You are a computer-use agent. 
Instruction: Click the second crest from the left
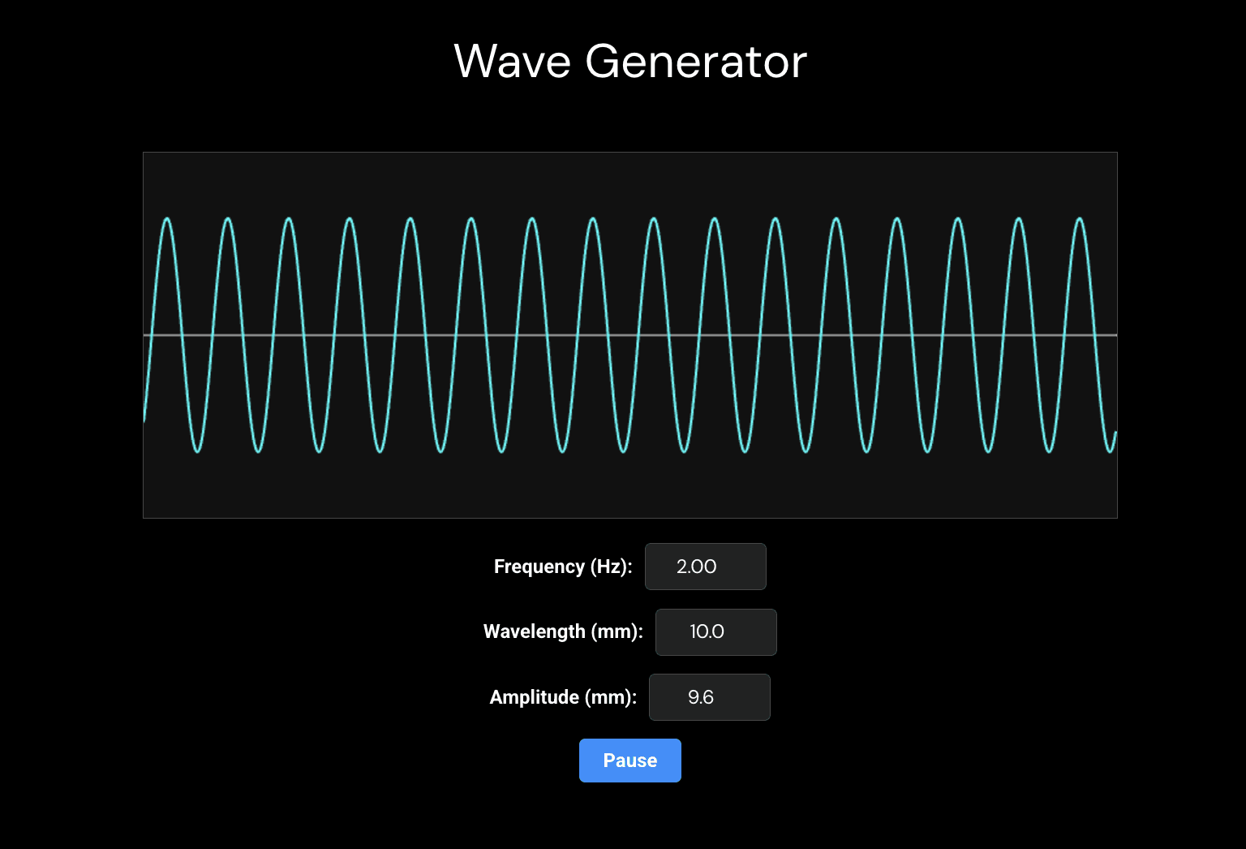228,219
